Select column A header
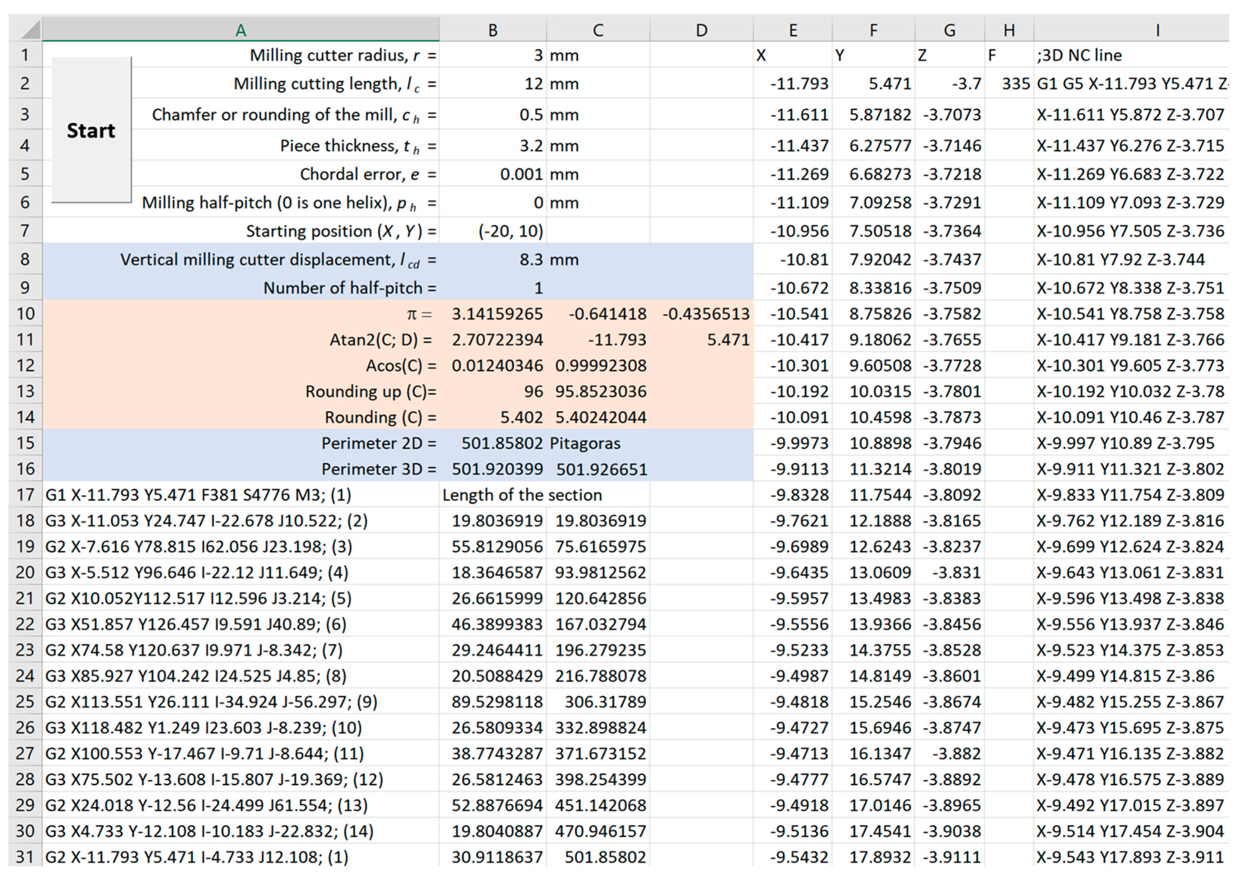Image resolution: width=1240 pixels, height=876 pixels. point(241,30)
